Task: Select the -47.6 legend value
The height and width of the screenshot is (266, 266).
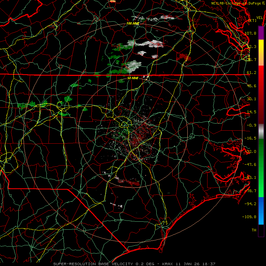Action: (250, 165)
